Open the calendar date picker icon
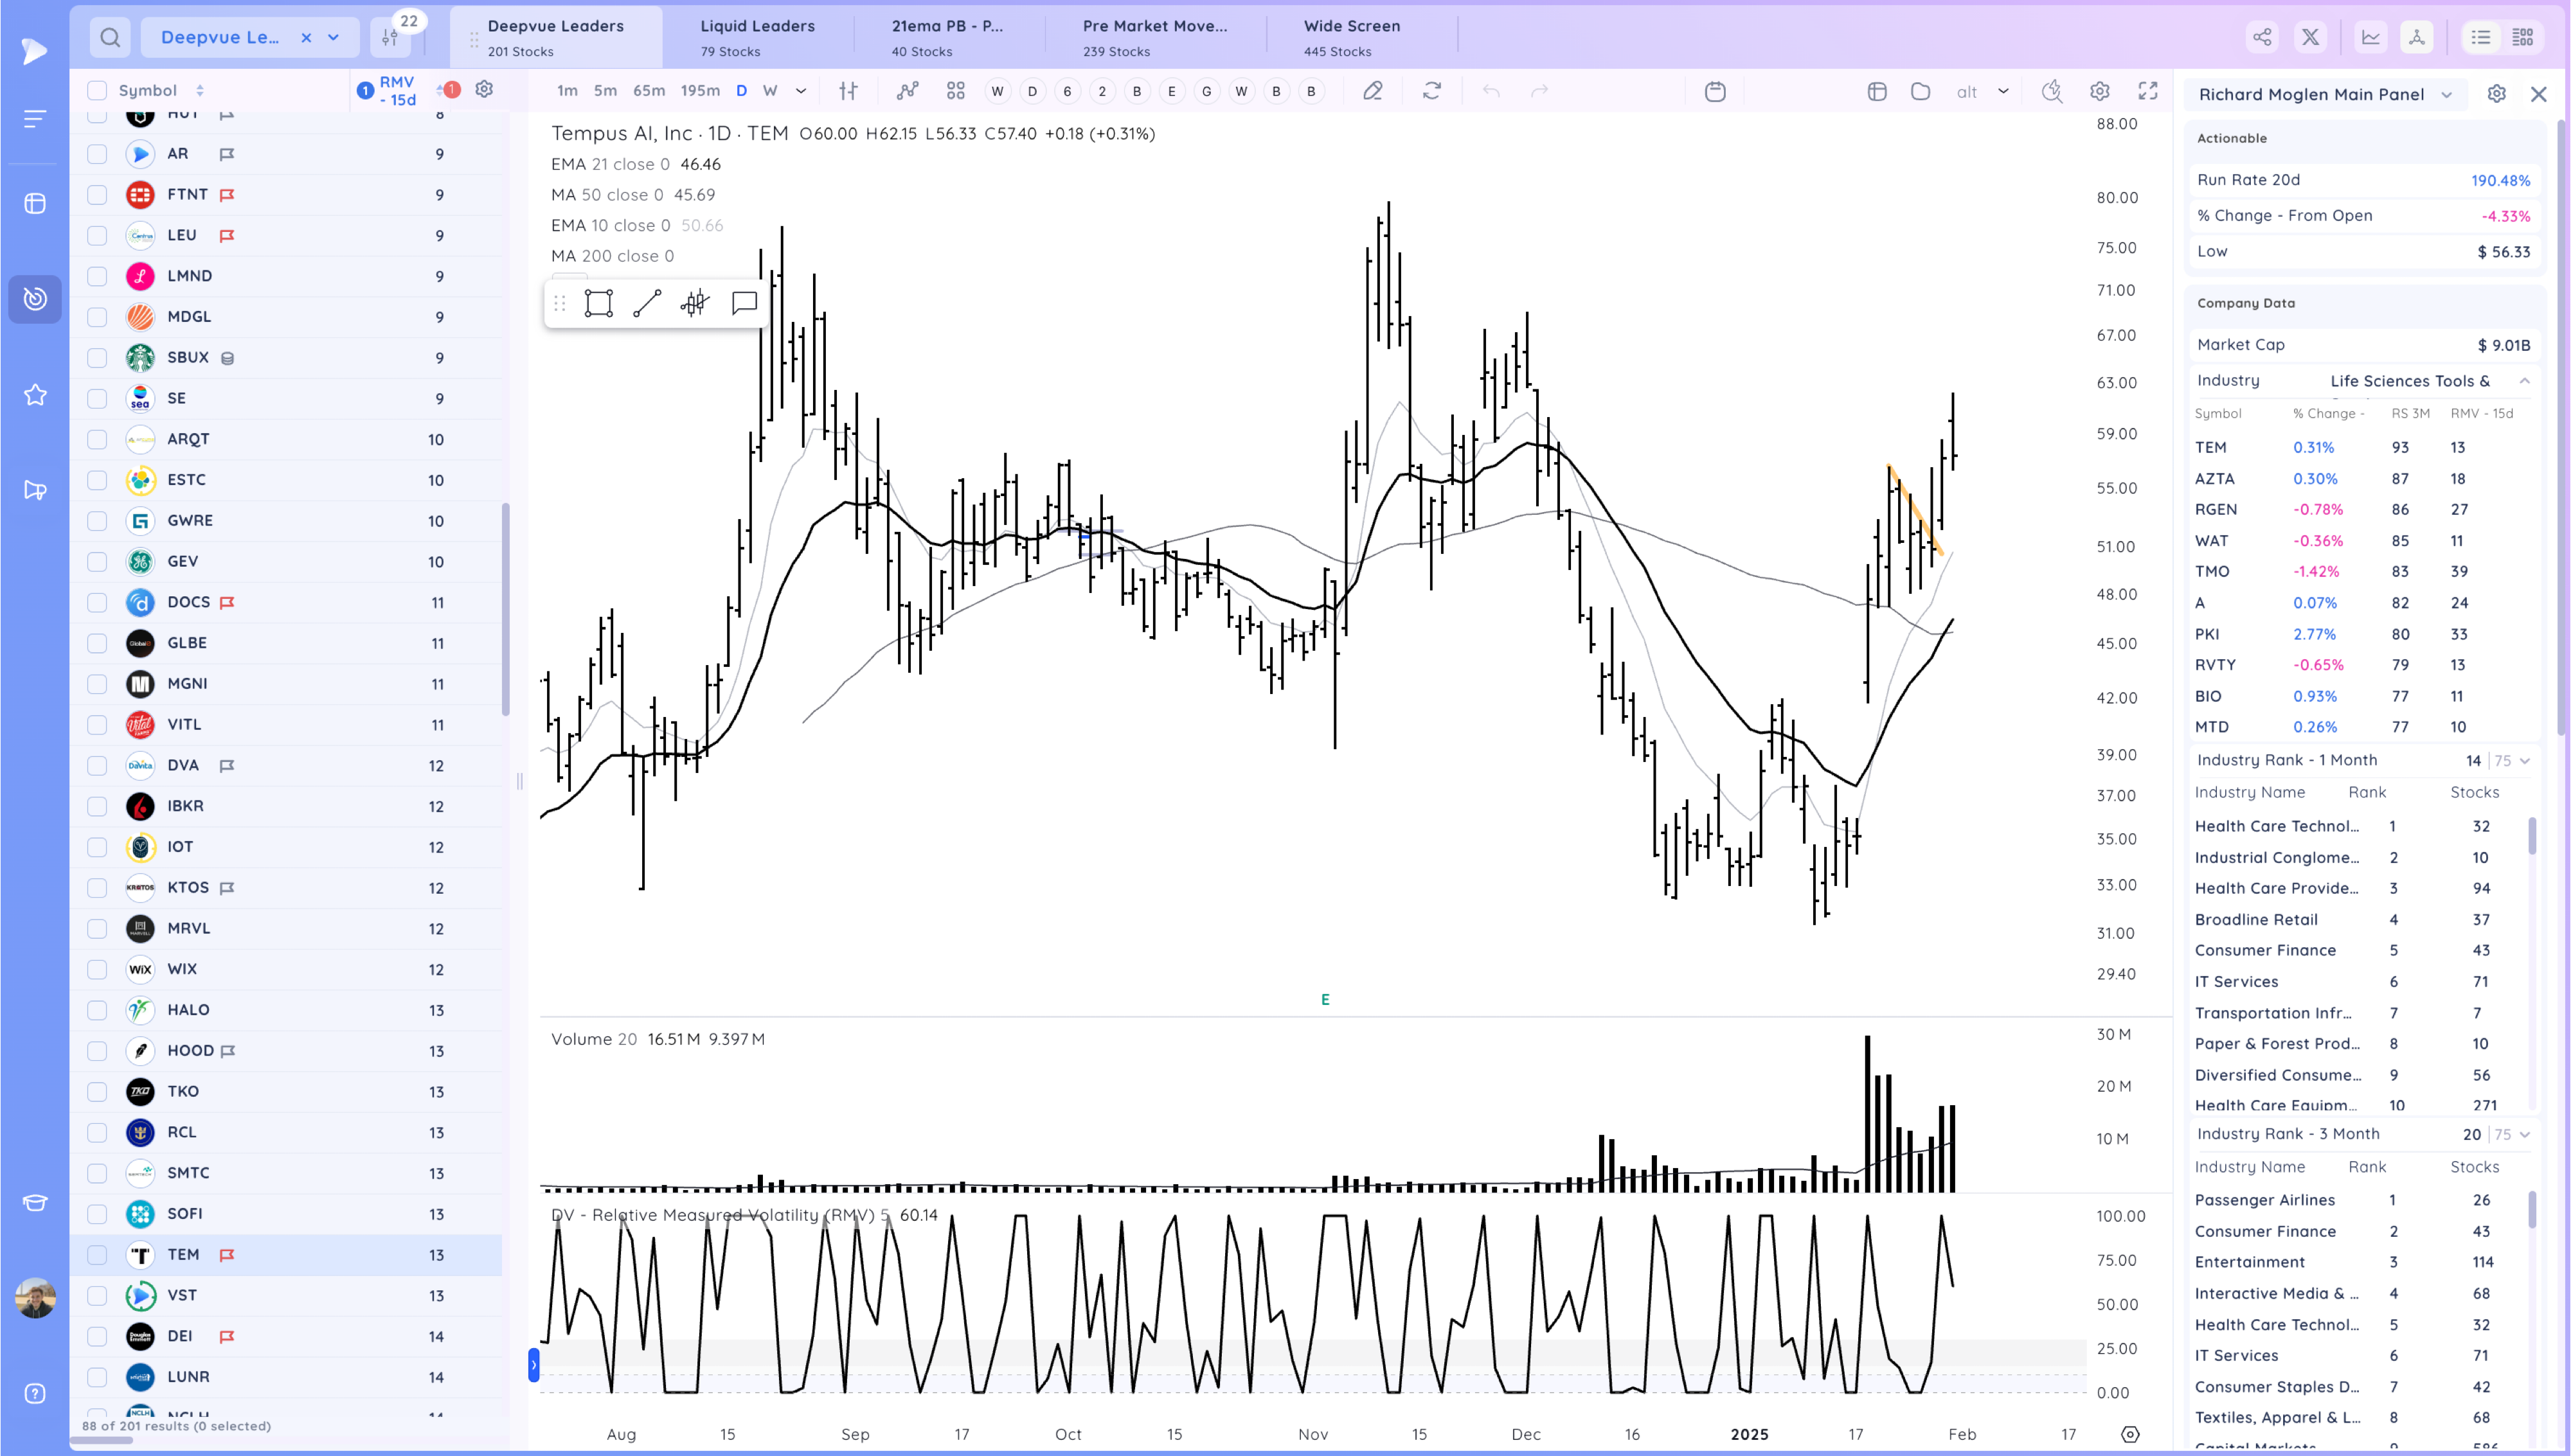 1715,91
